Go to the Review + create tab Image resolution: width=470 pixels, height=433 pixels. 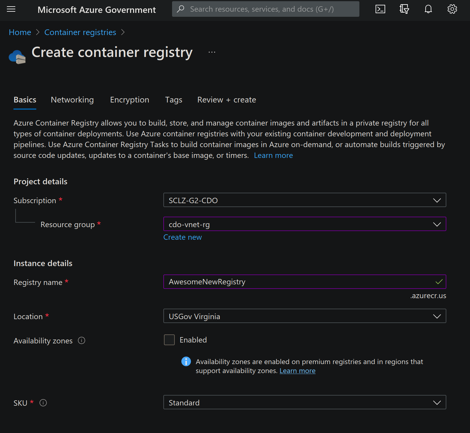[227, 100]
